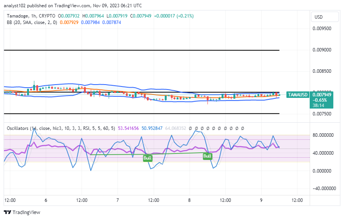344x219 pixels.
Task: Click the orange BB value 0.007929
Action: 69,22
